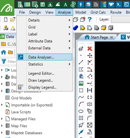The image size is (130, 138).
Task: Select the ellipse tool
Action: [x=81, y=111]
